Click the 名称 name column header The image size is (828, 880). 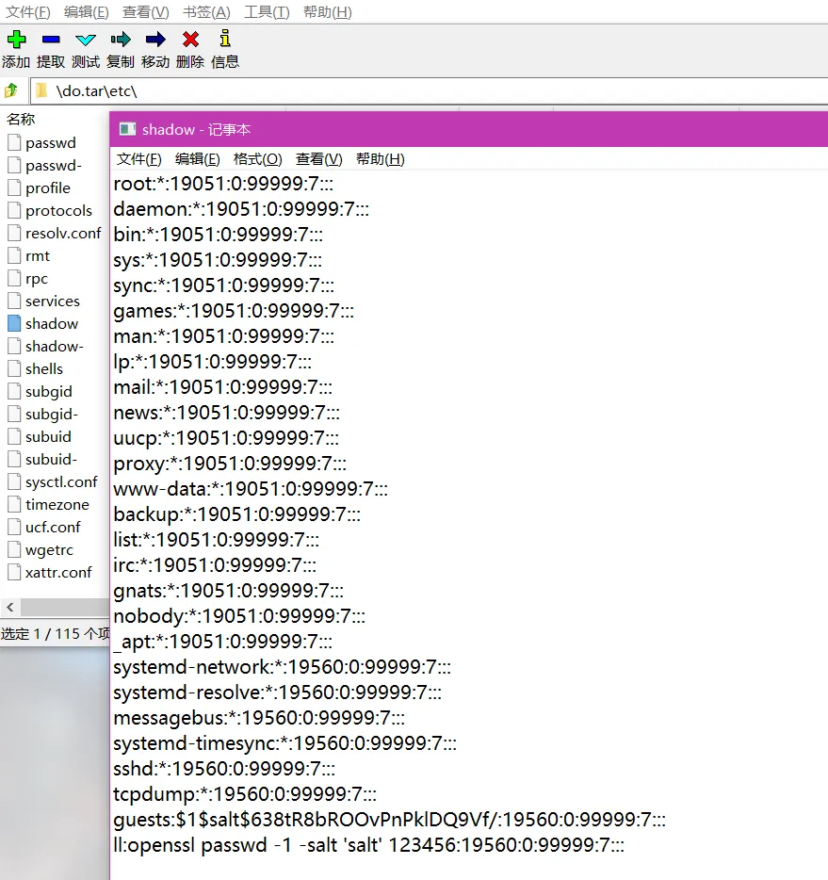click(x=21, y=120)
